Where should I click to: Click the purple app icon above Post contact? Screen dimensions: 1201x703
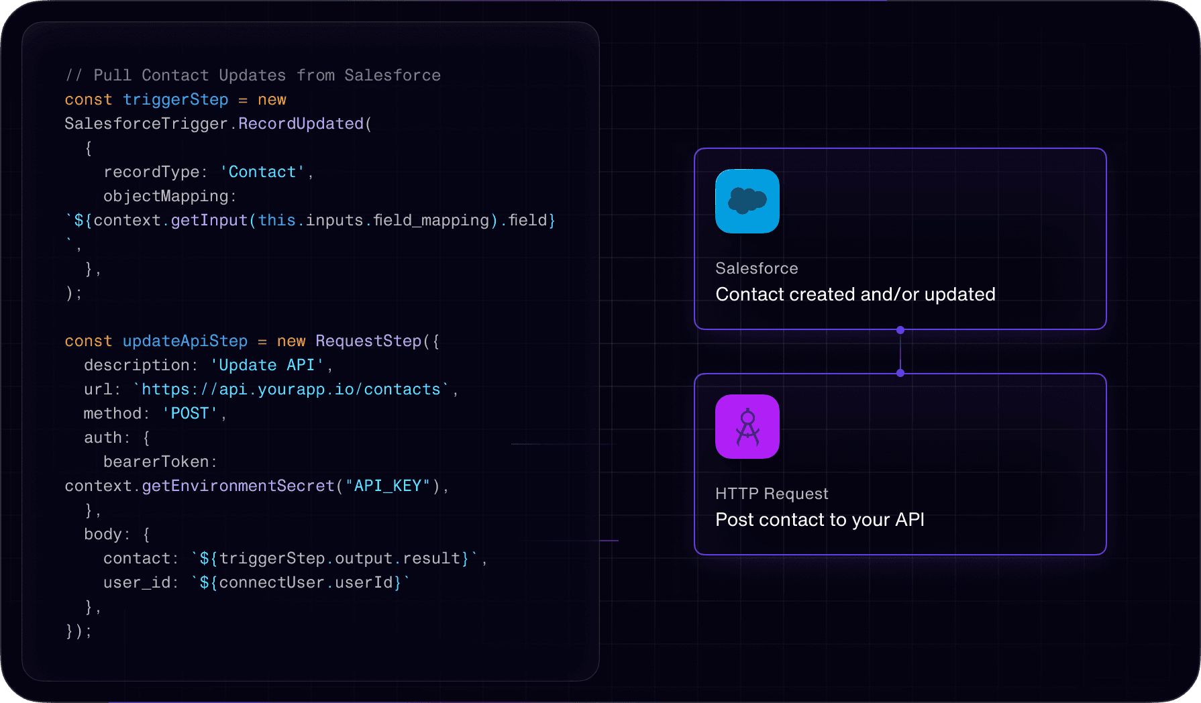pyautogui.click(x=747, y=427)
